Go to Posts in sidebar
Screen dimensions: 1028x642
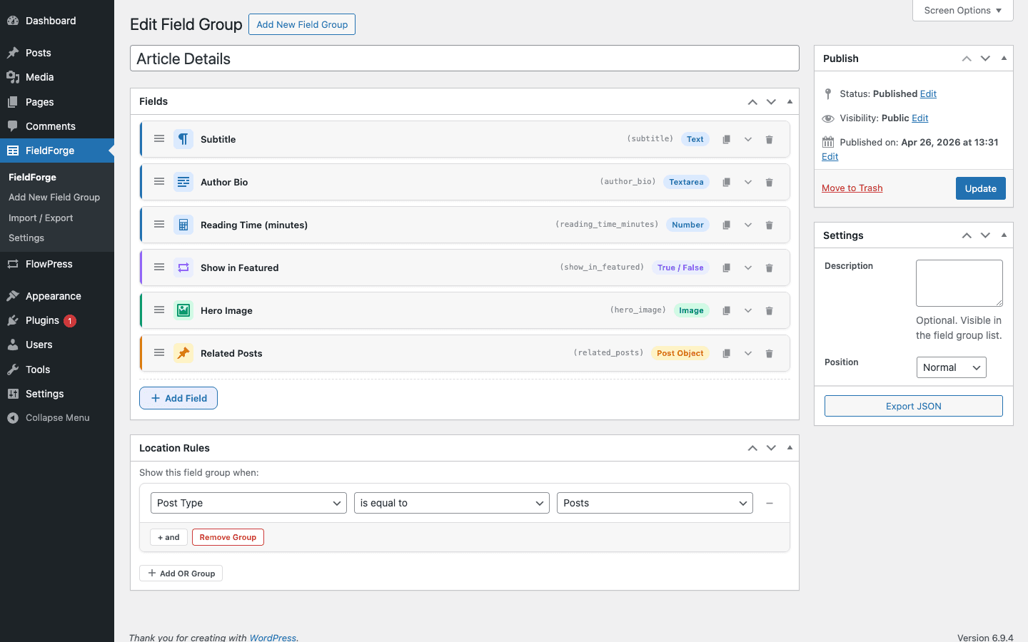tap(57, 53)
